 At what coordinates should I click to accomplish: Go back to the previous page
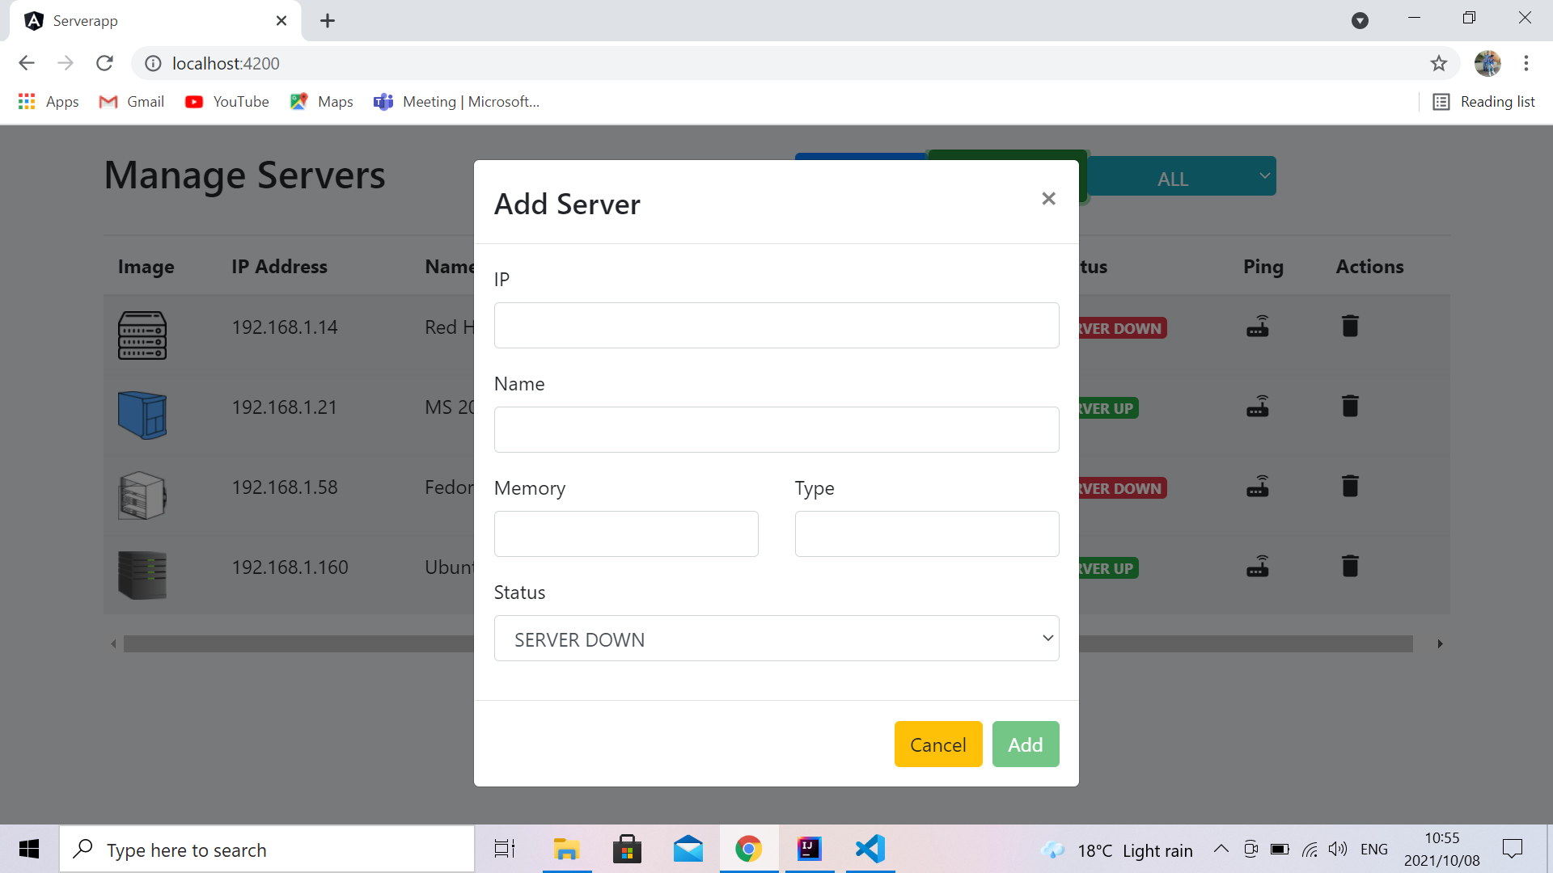(27, 63)
